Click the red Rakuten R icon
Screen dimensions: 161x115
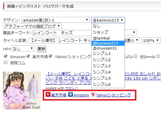[x=48, y=94]
